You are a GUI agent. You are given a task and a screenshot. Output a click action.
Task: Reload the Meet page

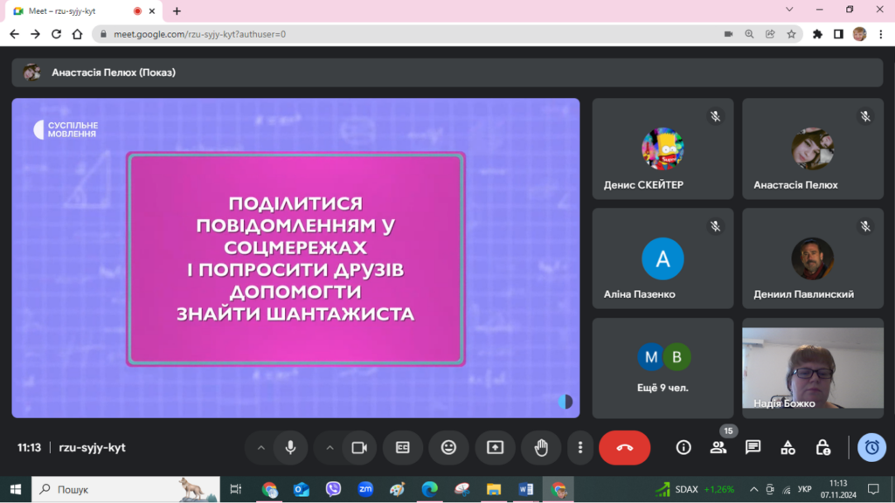56,34
